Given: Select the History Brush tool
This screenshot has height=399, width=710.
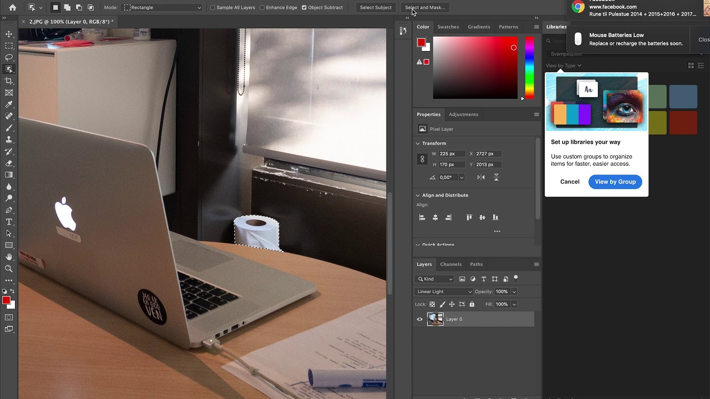Looking at the screenshot, I should pos(9,151).
